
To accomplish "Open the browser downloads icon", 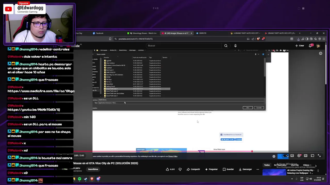I will [x=299, y=39].
